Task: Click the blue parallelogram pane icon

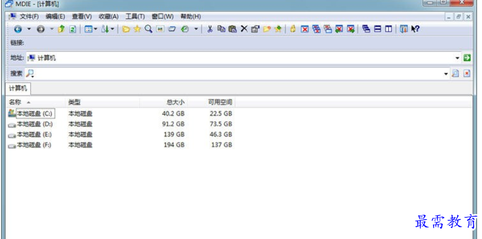Action: 172,29
